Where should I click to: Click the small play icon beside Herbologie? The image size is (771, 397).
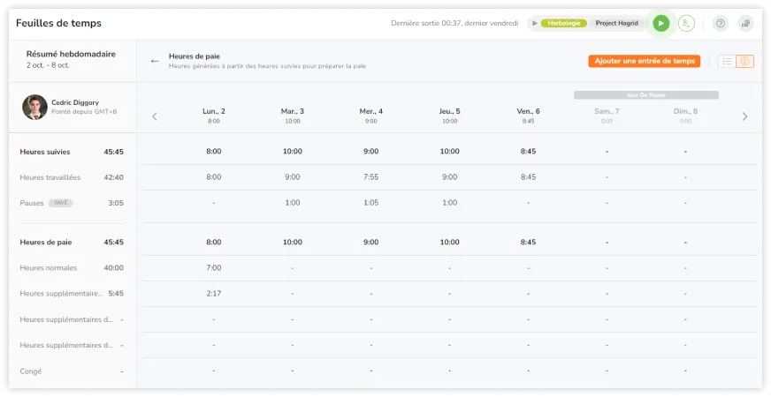534,24
